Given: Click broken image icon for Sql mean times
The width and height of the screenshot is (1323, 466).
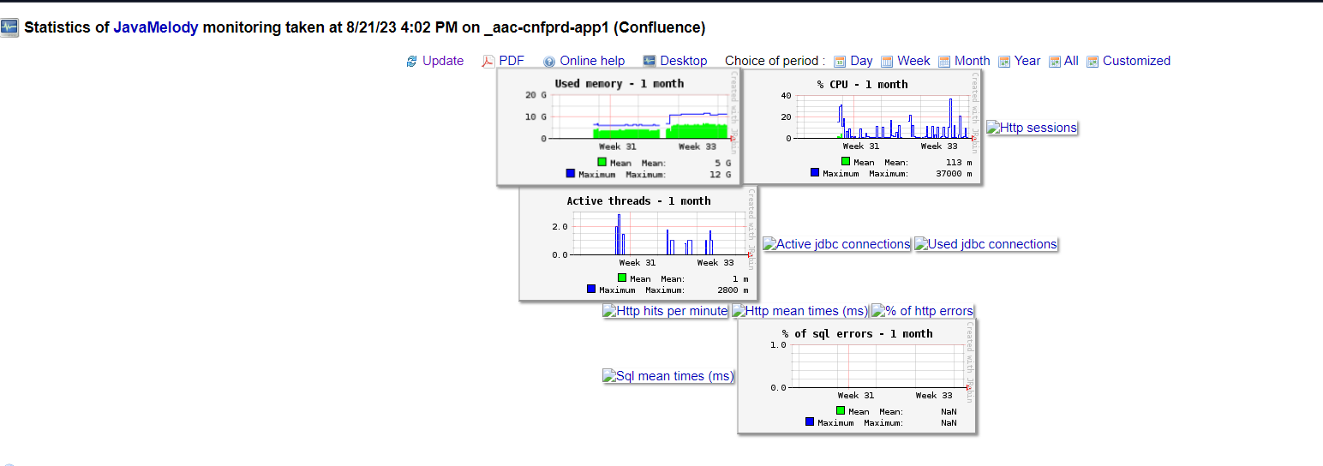Looking at the screenshot, I should point(610,376).
